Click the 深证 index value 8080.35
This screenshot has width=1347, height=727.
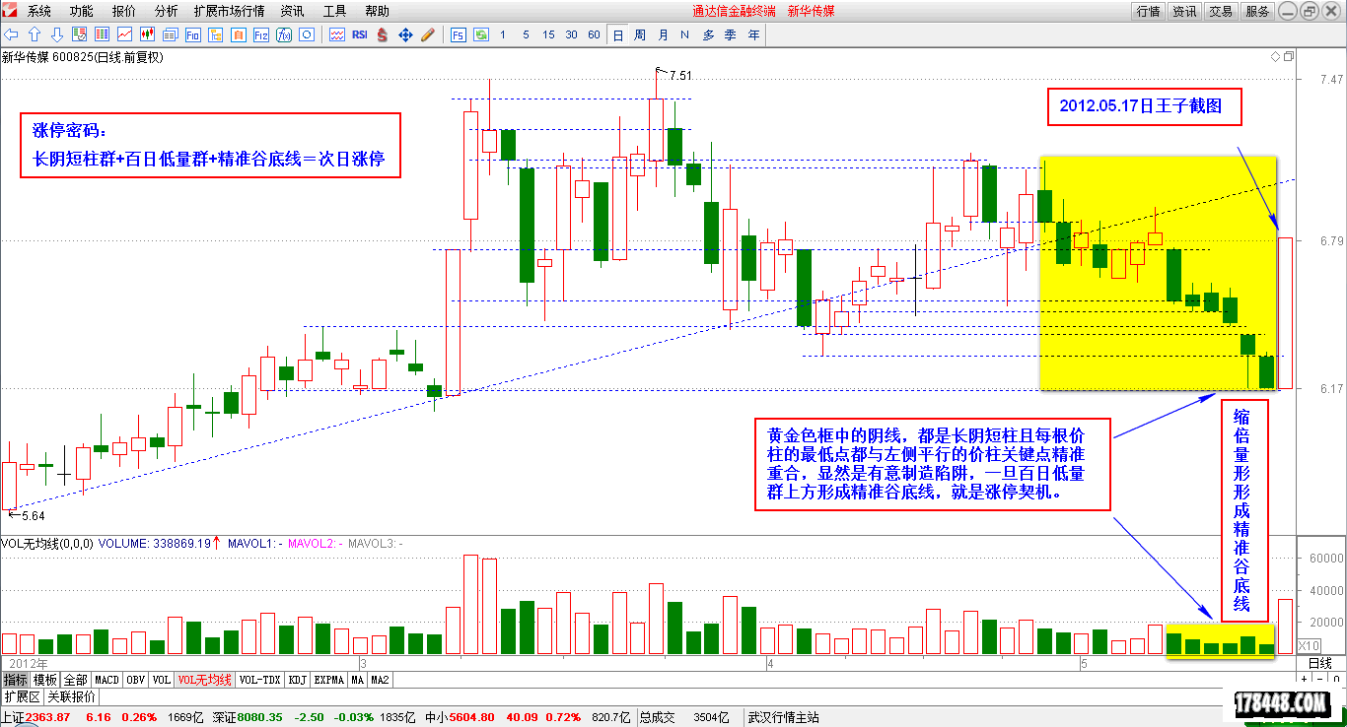click(x=260, y=717)
